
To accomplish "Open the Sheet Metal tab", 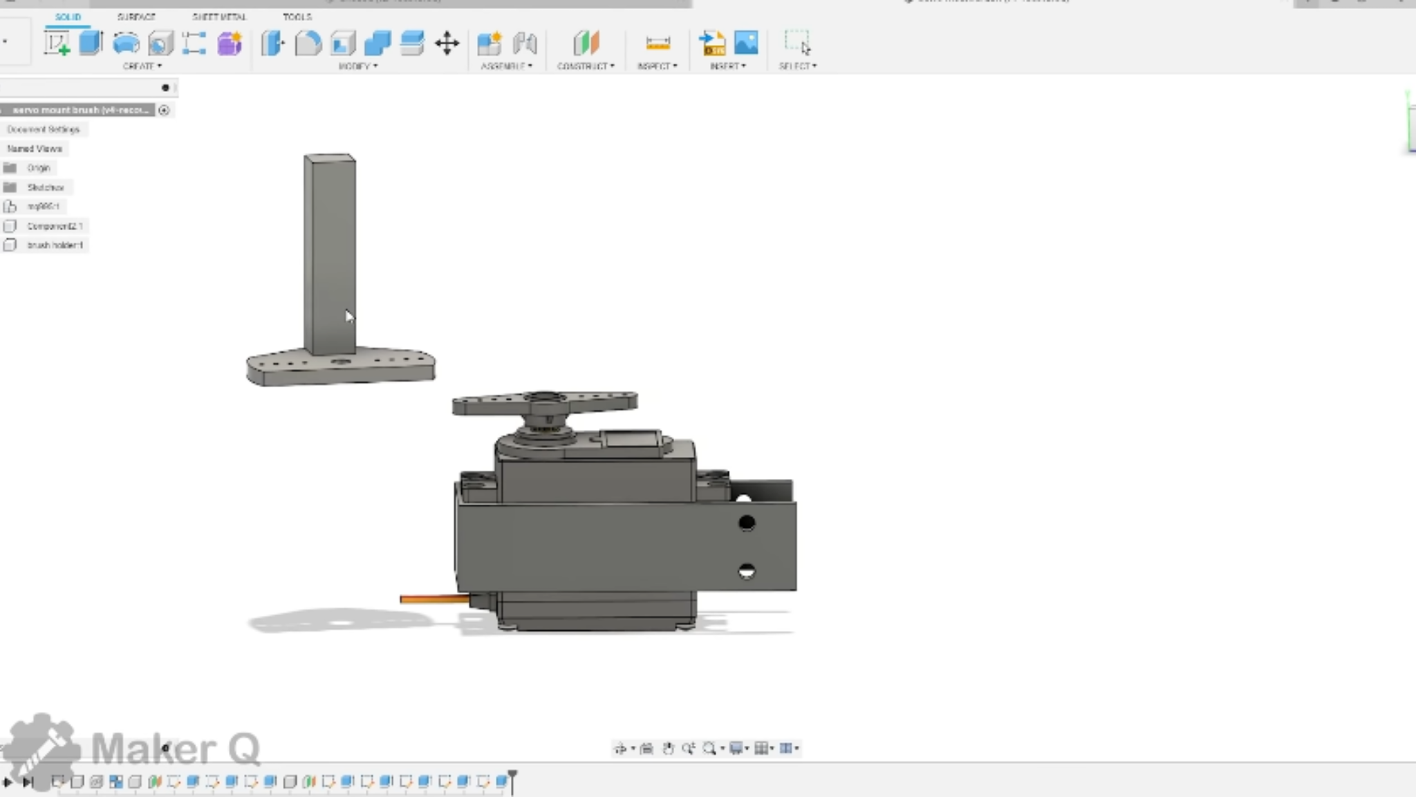I will 220,17.
